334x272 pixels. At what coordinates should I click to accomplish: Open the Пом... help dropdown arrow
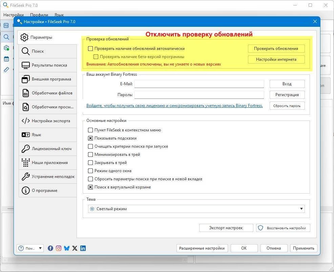pyautogui.click(x=40, y=248)
